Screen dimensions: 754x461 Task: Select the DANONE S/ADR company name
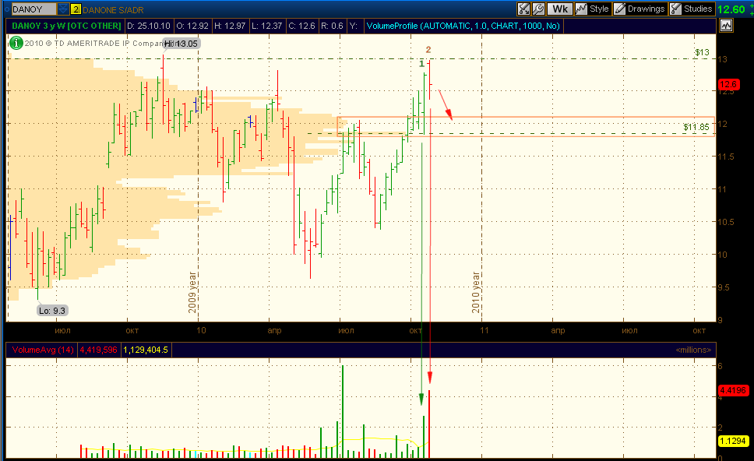(113, 9)
